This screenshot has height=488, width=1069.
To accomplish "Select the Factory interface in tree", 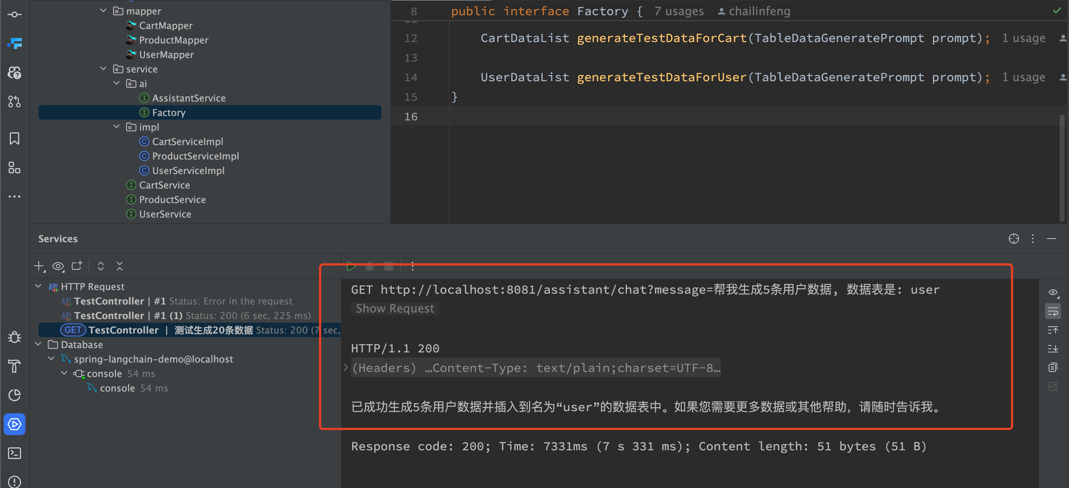I will pos(210,112).
